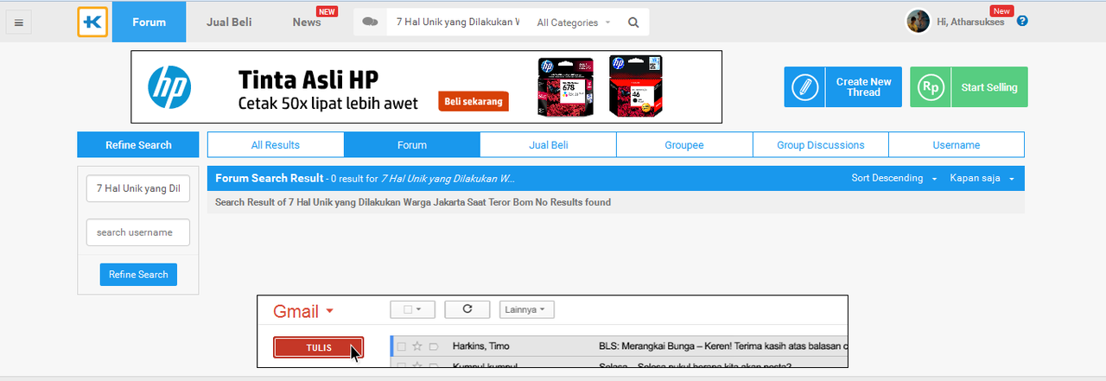Select the All Results tab

pyautogui.click(x=276, y=144)
